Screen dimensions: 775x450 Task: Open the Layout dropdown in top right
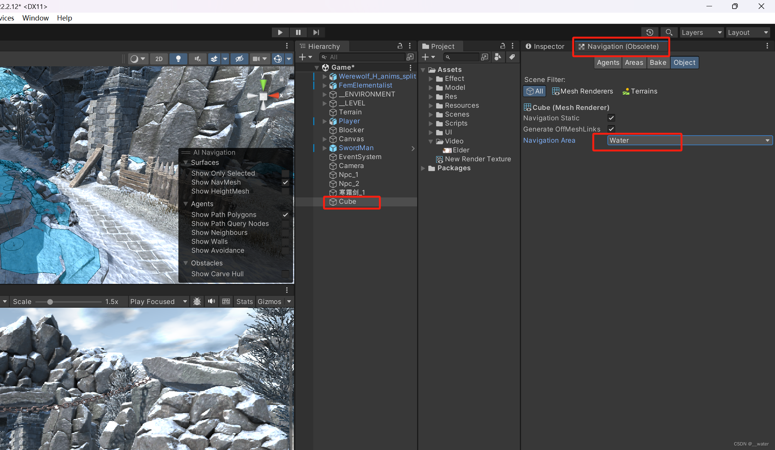748,32
